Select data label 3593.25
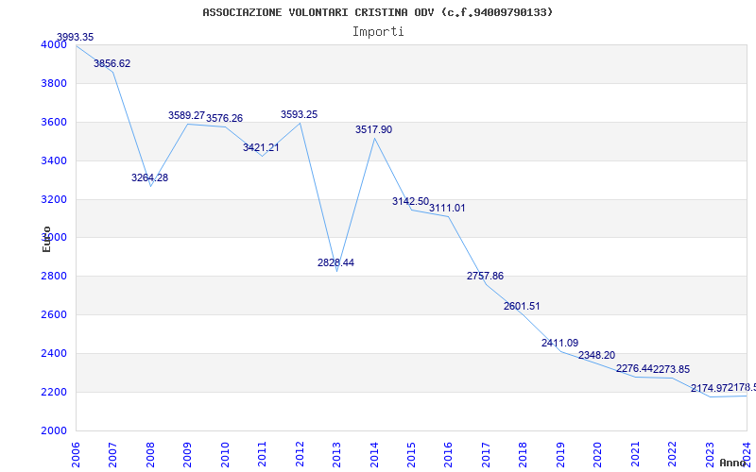Image resolution: width=756 pixels, height=472 pixels. coord(299,114)
